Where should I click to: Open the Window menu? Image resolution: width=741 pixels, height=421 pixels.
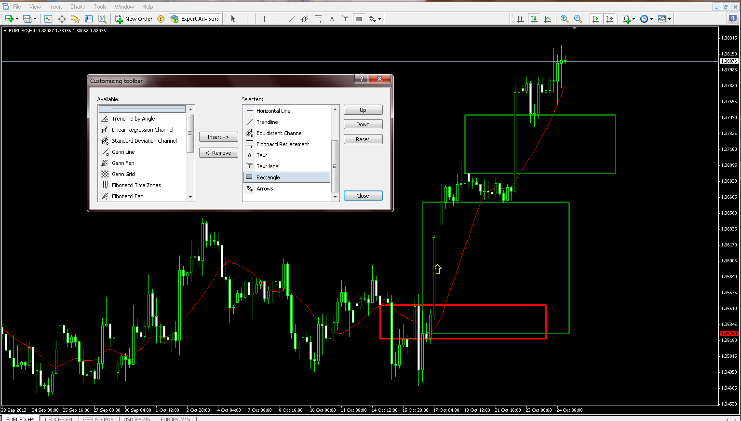[124, 7]
